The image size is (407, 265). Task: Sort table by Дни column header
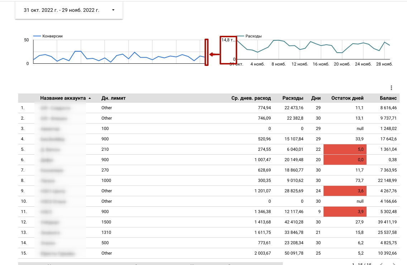pos(316,98)
